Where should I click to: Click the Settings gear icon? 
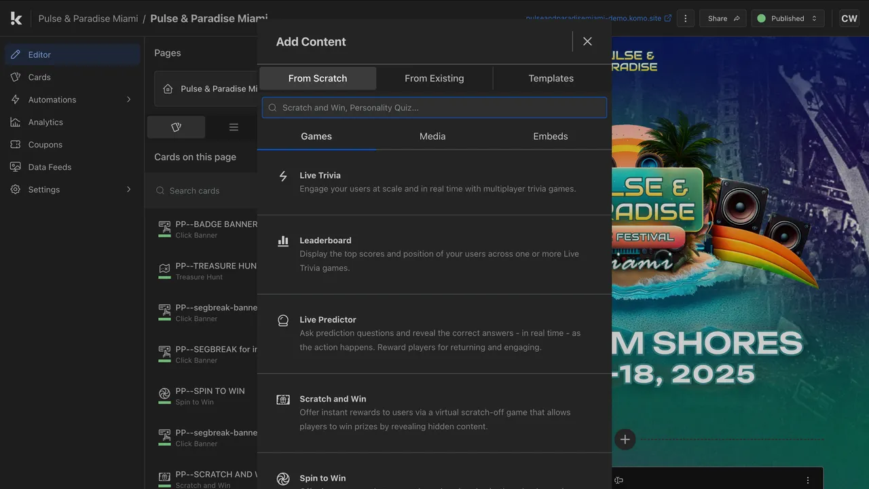(x=16, y=189)
